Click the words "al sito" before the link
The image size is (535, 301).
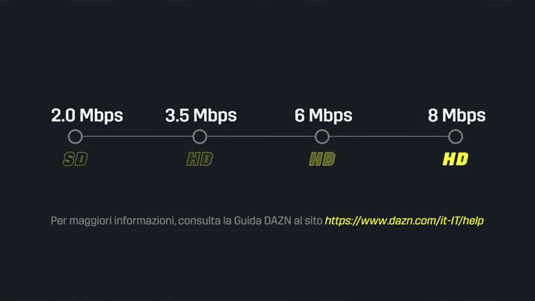click(x=306, y=220)
